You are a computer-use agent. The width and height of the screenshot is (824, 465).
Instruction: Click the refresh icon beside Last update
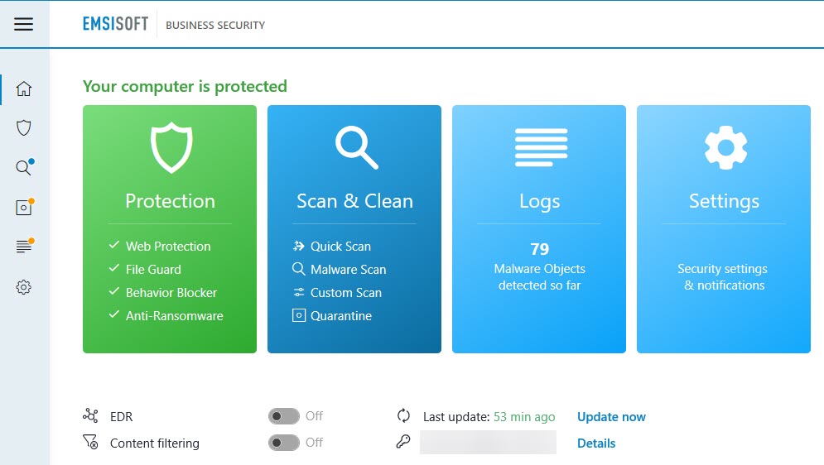[x=403, y=415]
